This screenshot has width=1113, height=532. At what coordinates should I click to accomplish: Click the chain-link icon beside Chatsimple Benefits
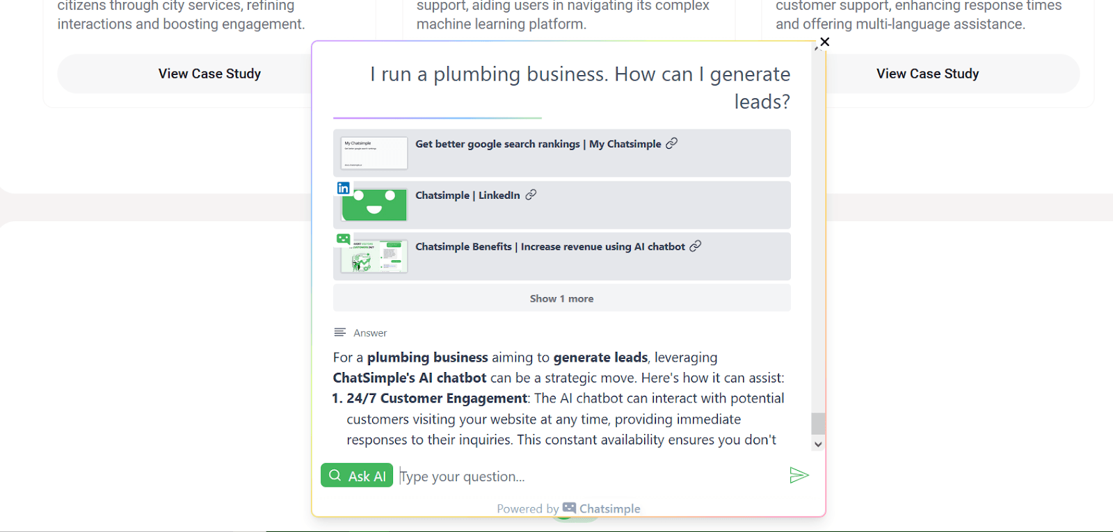pos(695,246)
